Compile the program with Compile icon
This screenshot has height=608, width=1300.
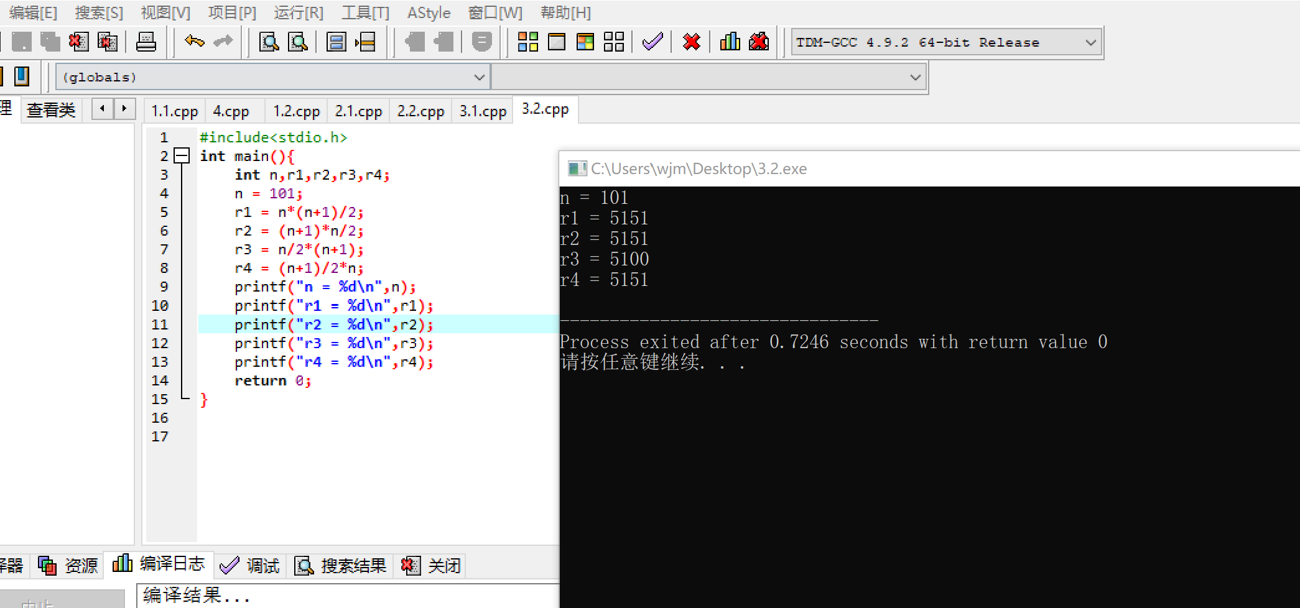(528, 42)
